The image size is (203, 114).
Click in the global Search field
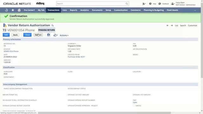(91, 3)
